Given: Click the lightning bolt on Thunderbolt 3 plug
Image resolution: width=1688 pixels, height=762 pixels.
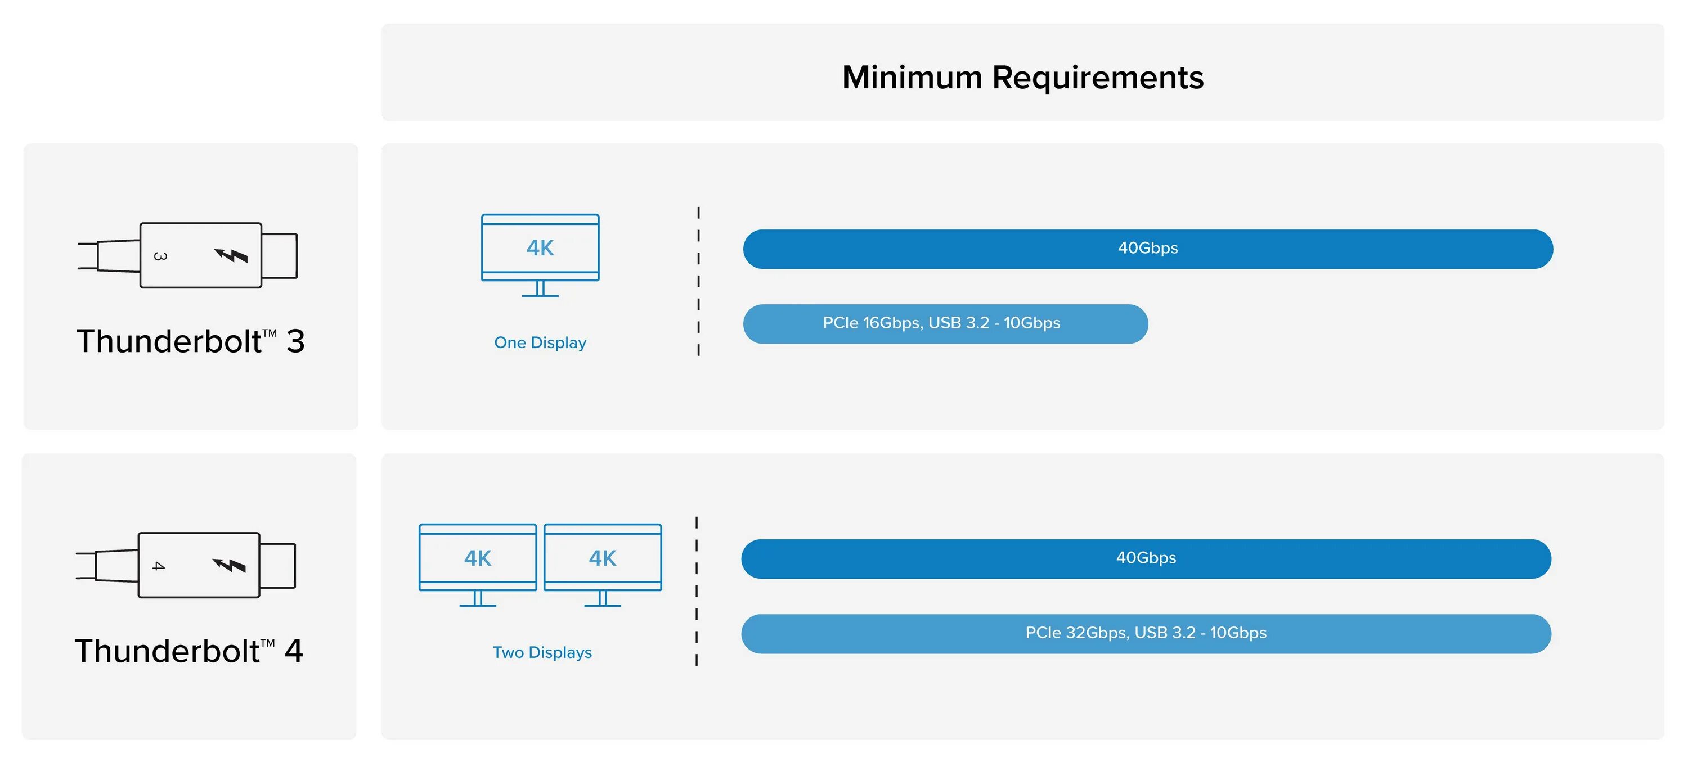Looking at the screenshot, I should point(231,255).
